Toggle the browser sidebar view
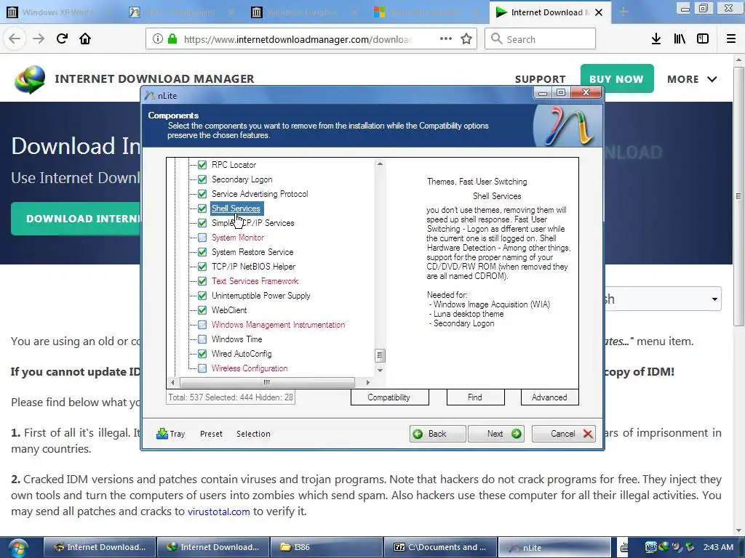The height and width of the screenshot is (558, 745). point(703,39)
